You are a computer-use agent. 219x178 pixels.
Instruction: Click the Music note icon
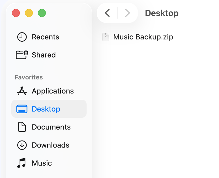22,163
